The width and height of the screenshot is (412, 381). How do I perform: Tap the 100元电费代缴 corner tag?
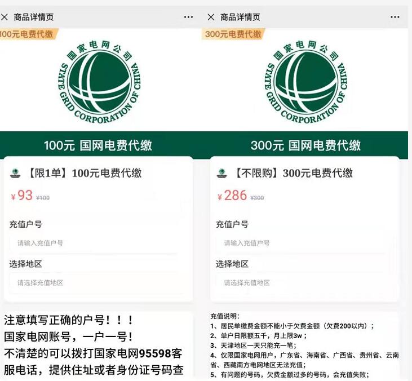click(28, 34)
